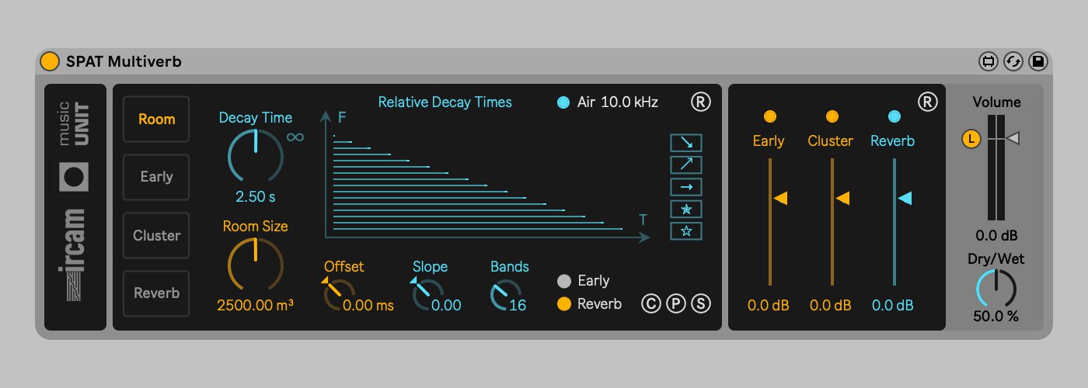Click the Dry/Wet 50.0 % value

996,317
